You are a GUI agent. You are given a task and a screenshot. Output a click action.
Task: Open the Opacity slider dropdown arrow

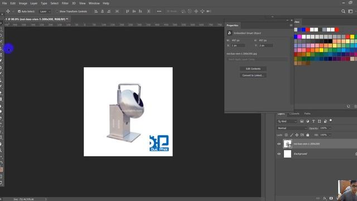[330, 128]
